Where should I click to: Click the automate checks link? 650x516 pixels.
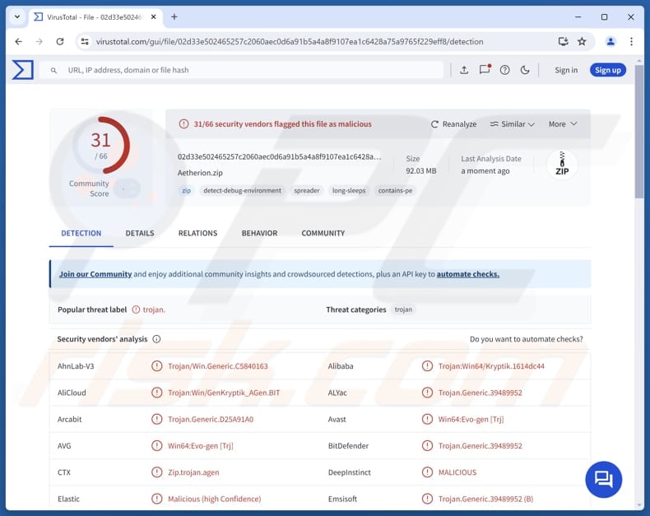click(467, 274)
